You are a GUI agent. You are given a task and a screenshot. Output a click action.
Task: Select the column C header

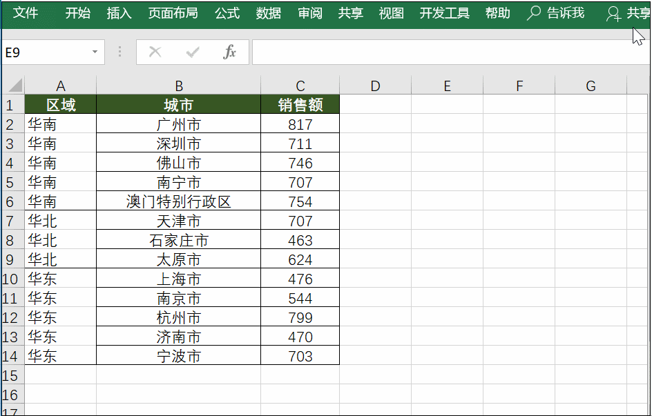click(x=299, y=84)
